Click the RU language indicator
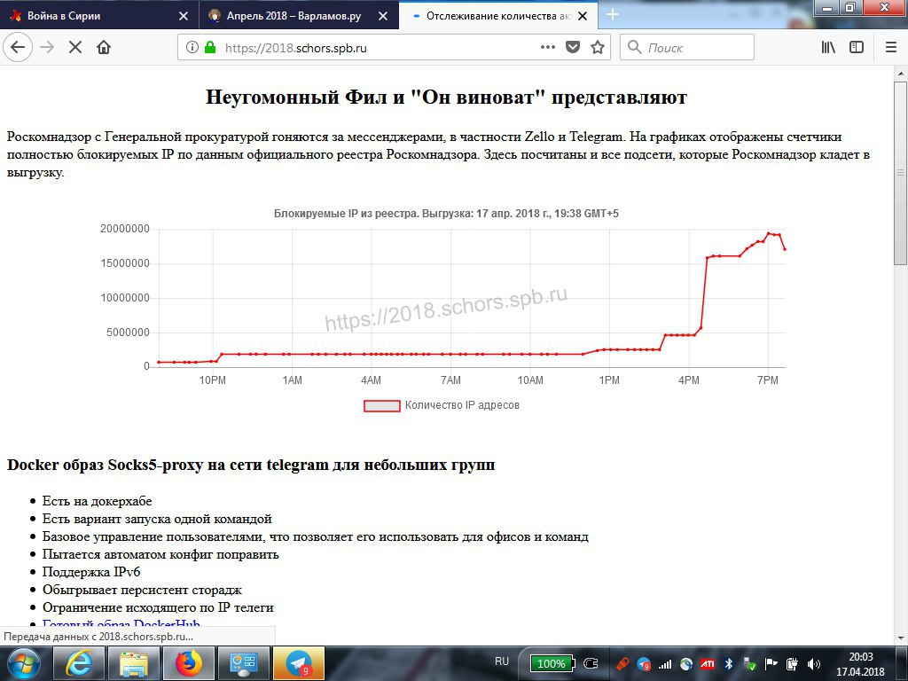 point(502,661)
